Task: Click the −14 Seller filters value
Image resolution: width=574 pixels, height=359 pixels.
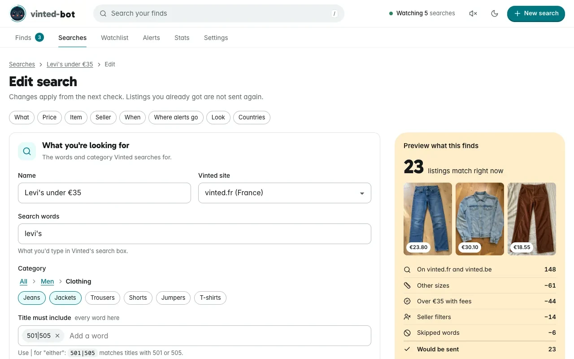Action: 550,317
